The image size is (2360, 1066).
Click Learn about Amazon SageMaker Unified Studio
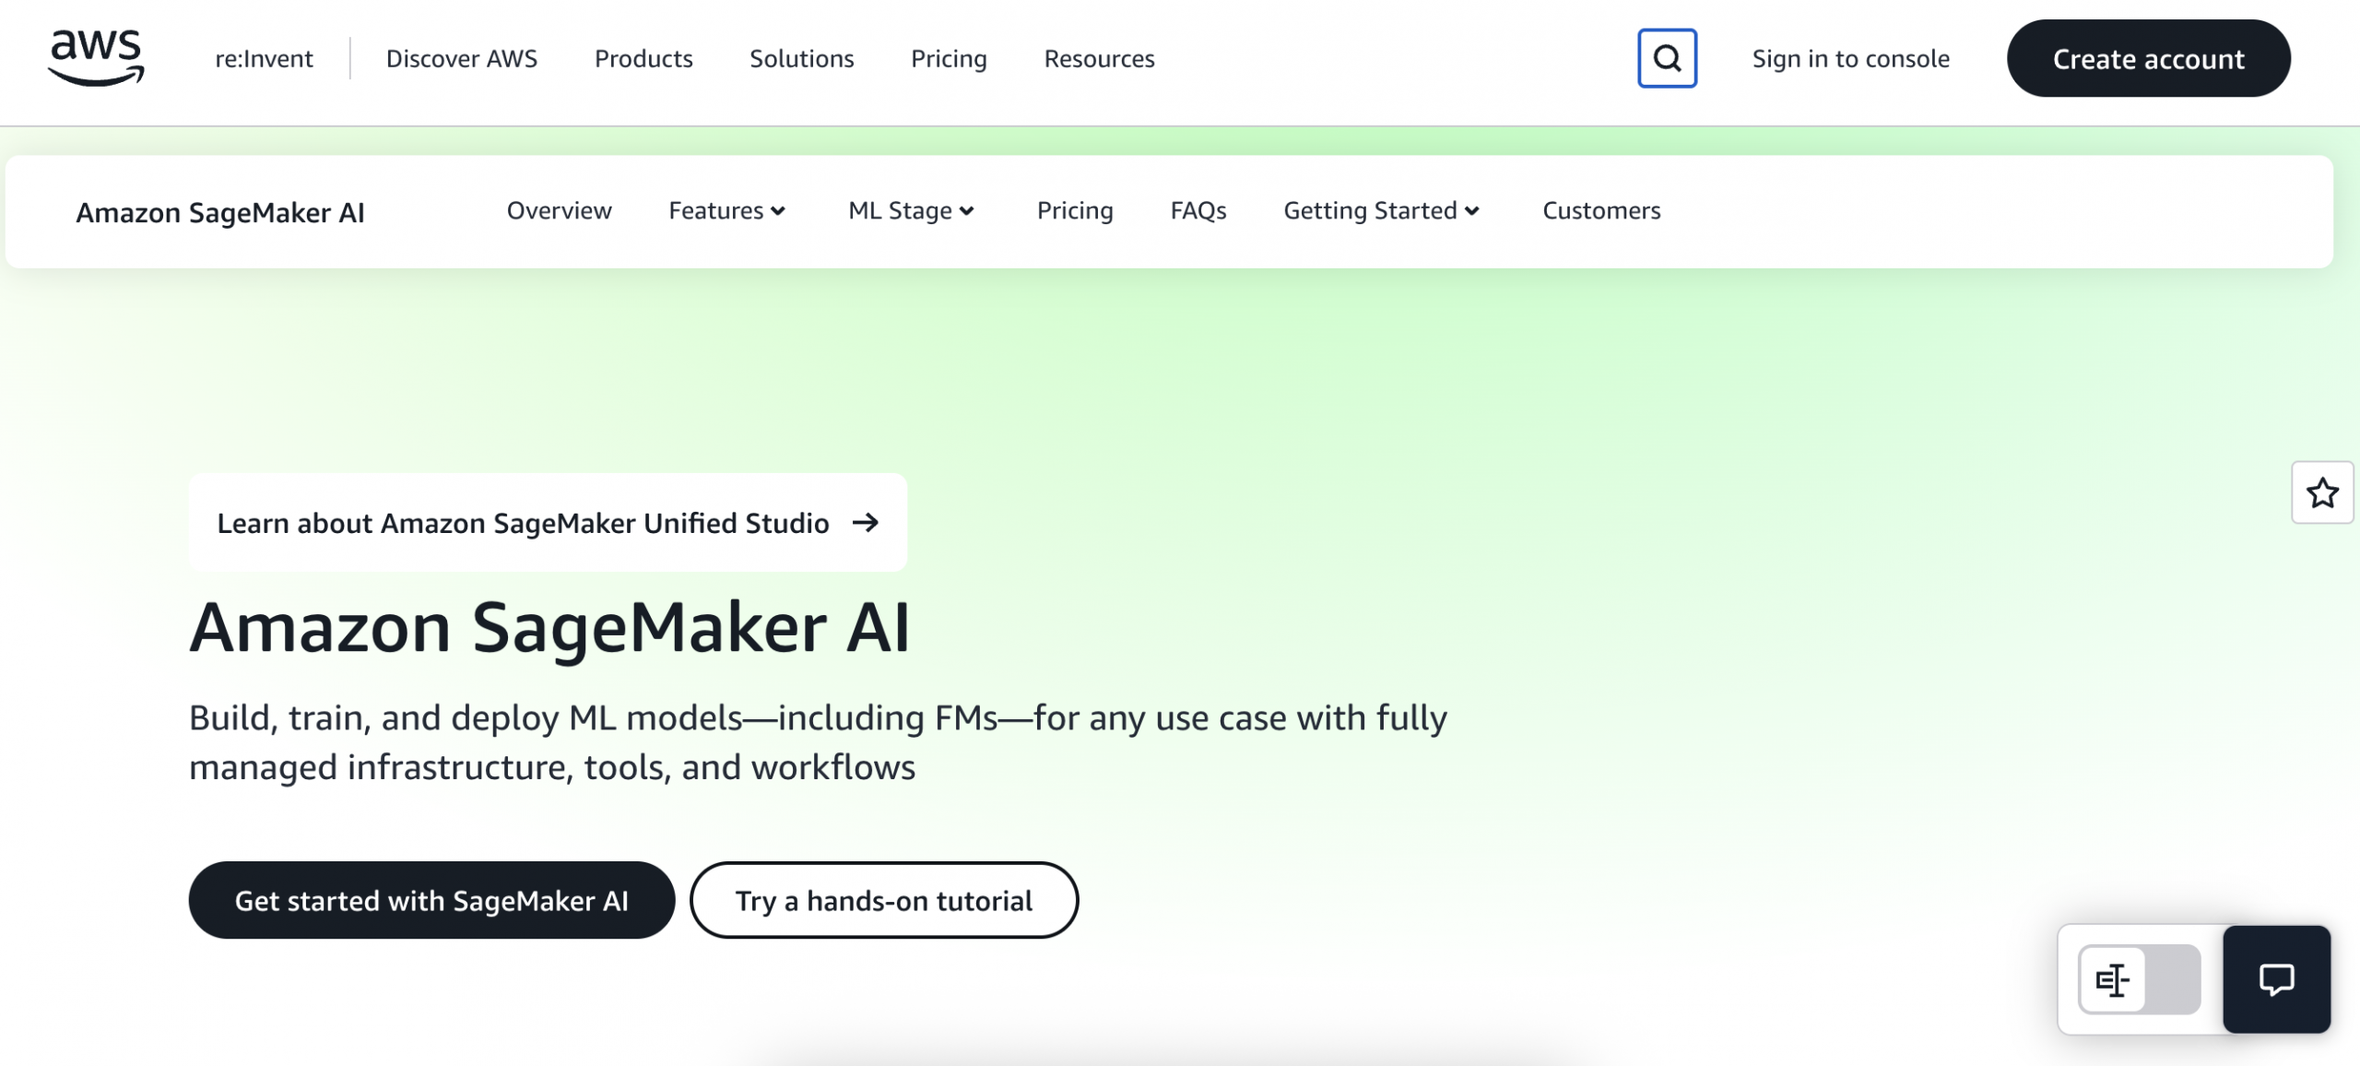click(523, 522)
